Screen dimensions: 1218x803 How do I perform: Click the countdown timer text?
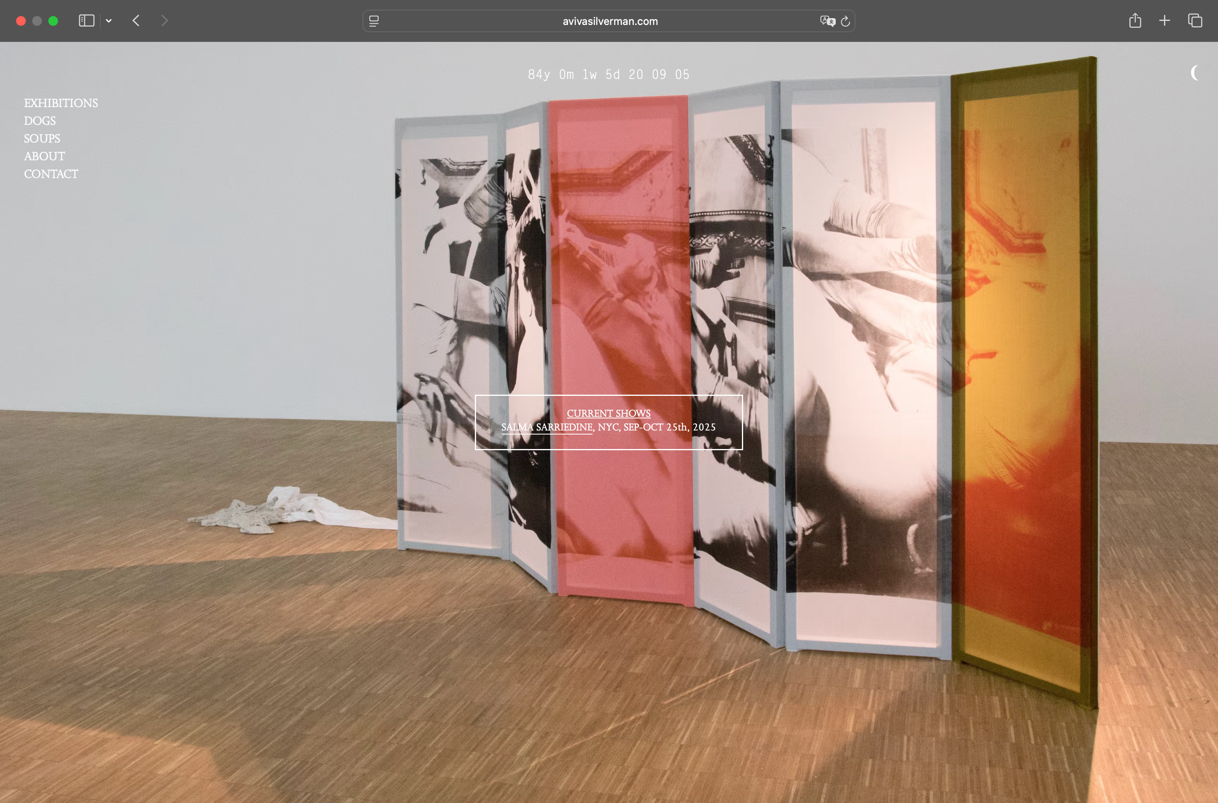609,75
